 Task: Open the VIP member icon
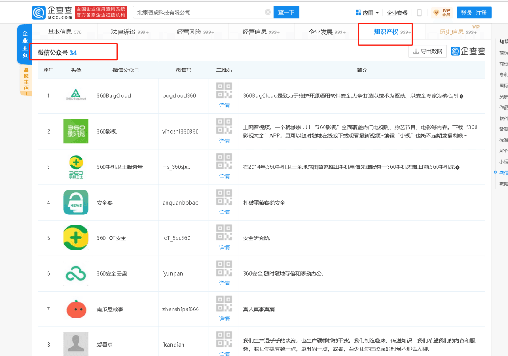(442, 13)
